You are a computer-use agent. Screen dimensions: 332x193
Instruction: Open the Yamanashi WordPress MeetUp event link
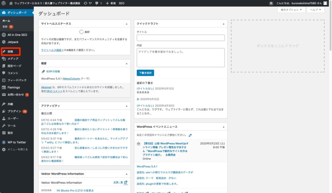(165, 149)
